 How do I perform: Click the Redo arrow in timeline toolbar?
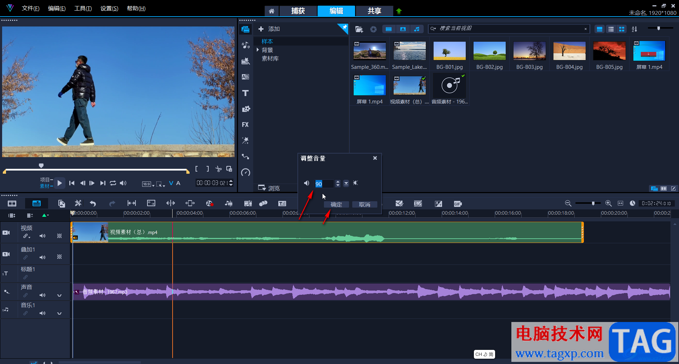pos(112,203)
